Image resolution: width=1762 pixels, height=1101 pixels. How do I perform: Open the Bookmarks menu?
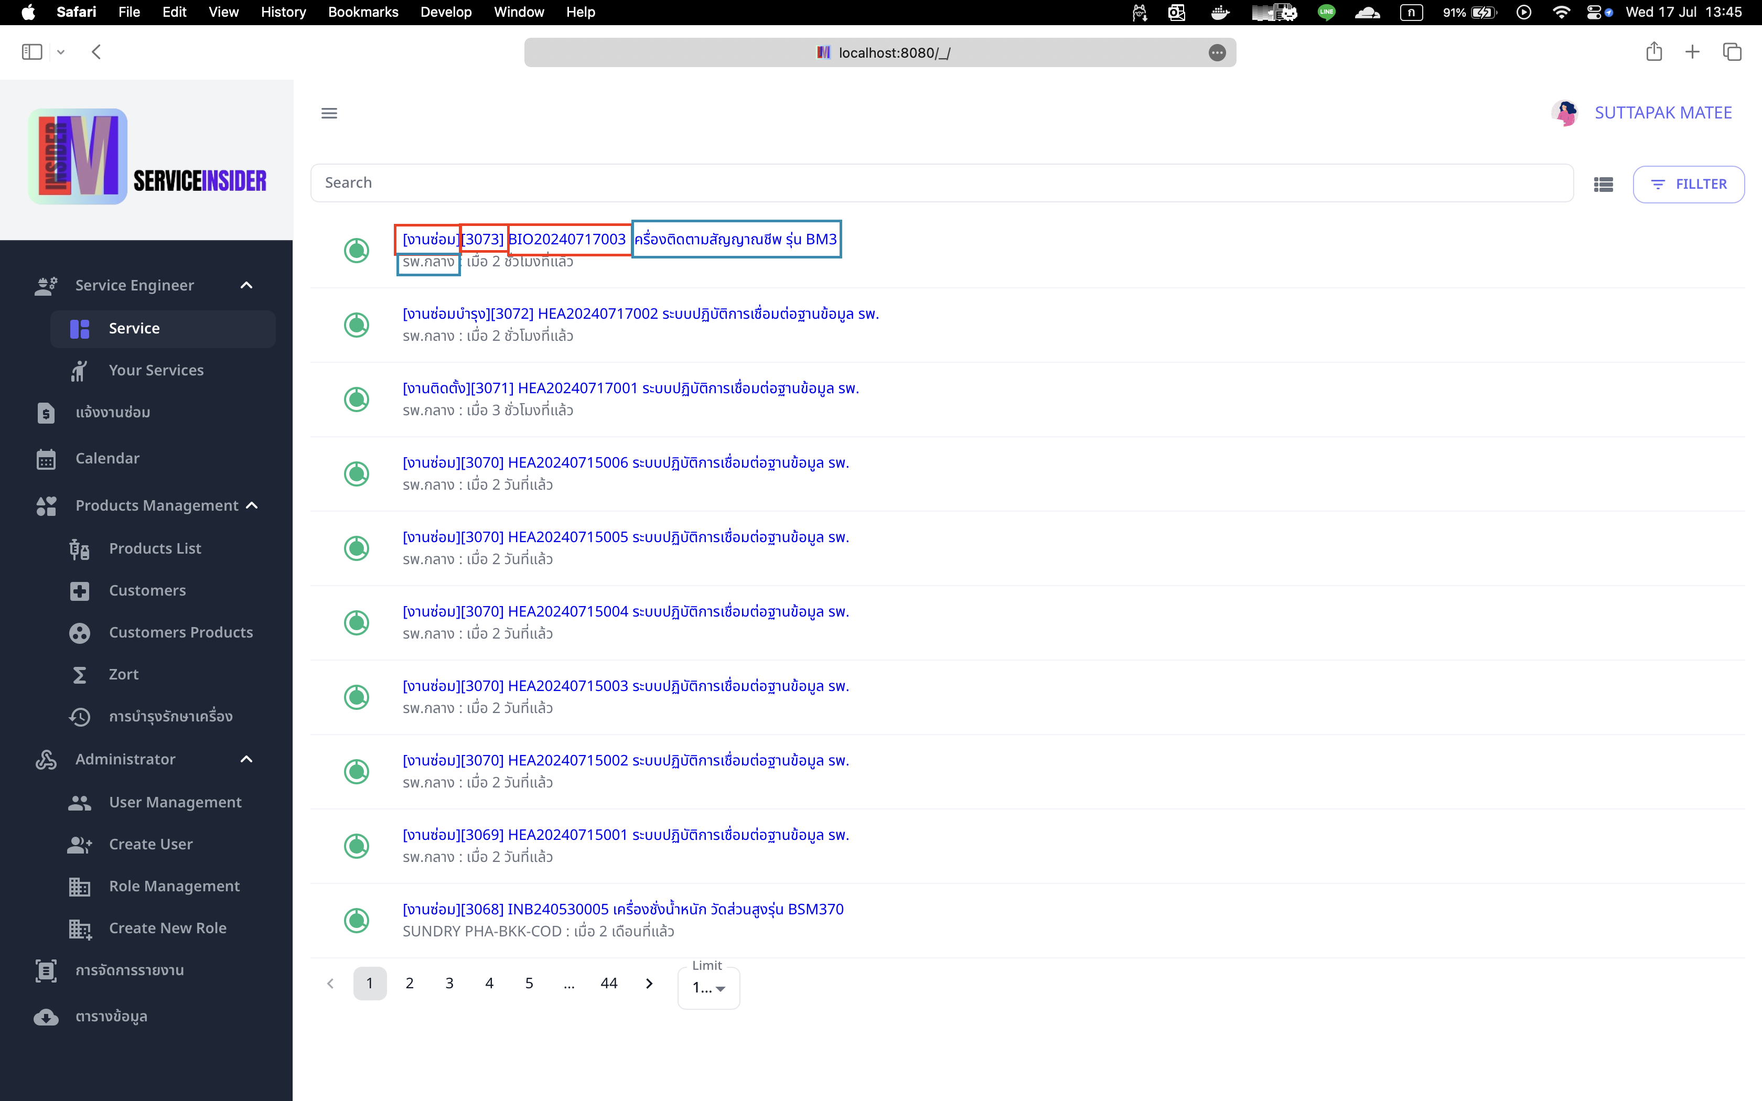[x=362, y=12]
